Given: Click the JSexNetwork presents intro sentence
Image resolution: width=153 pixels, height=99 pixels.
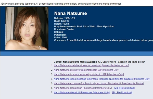Looking at the screenshot, I should (x=61, y=4).
